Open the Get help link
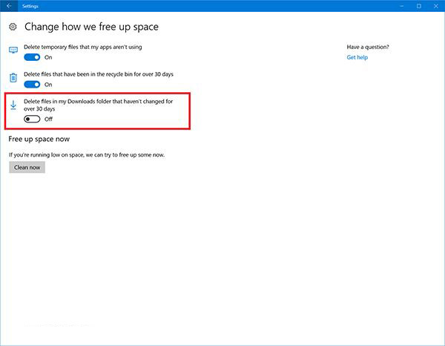Screen dimensions: 445x346 (x=357, y=57)
